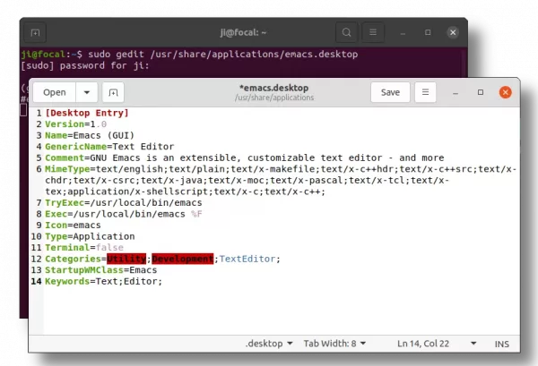
Task: Click the TryExec=/usr/local/bin/emacs line
Action: (124, 202)
